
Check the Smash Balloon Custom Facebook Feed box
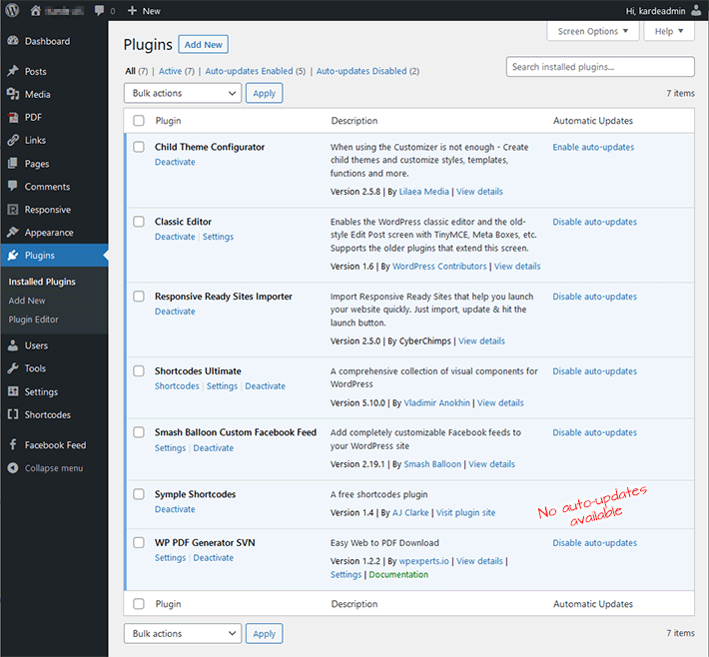(139, 432)
